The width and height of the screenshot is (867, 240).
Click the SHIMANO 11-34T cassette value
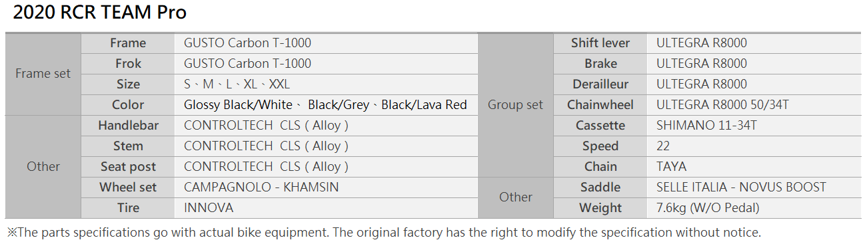(707, 126)
